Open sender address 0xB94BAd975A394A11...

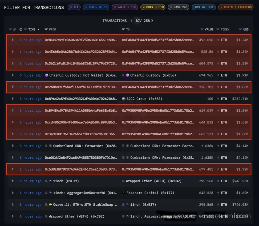point(81,111)
